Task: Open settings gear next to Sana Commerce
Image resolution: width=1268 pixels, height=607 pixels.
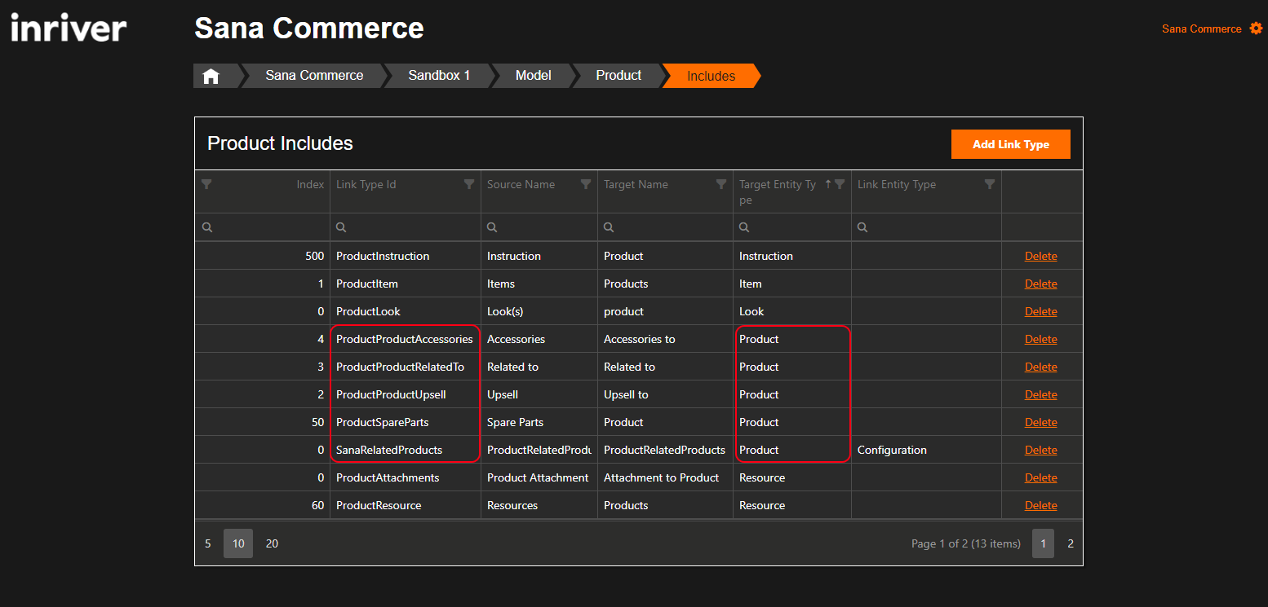Action: [x=1256, y=29]
